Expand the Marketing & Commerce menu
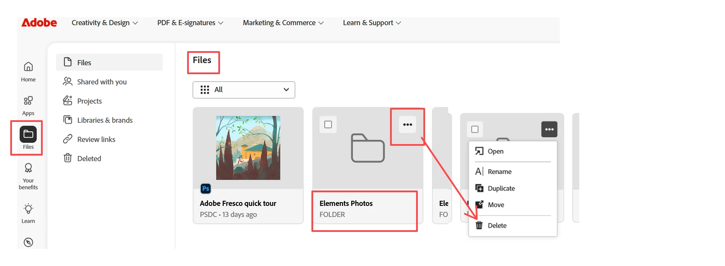The height and width of the screenshot is (266, 725). click(283, 23)
